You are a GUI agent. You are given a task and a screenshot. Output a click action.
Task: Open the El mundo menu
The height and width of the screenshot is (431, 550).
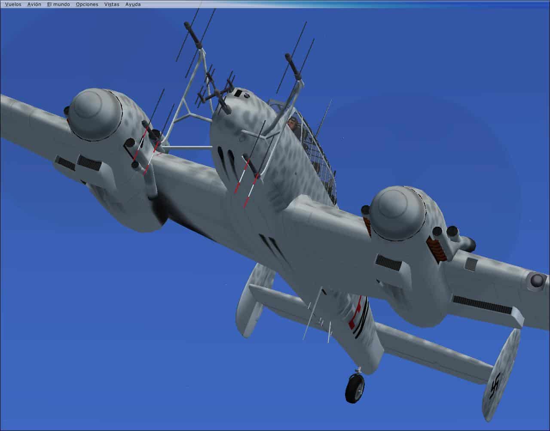tap(58, 4)
